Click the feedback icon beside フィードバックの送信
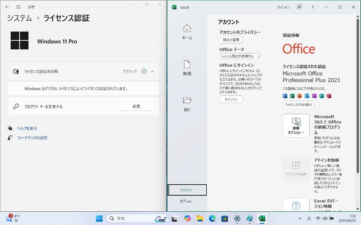The height and width of the screenshot is (225, 361). [x=10, y=138]
